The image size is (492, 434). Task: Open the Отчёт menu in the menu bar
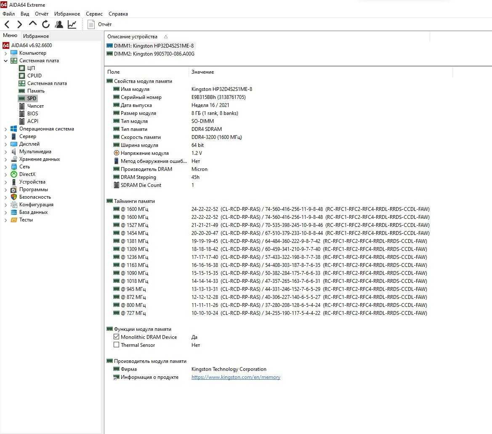(x=42, y=13)
